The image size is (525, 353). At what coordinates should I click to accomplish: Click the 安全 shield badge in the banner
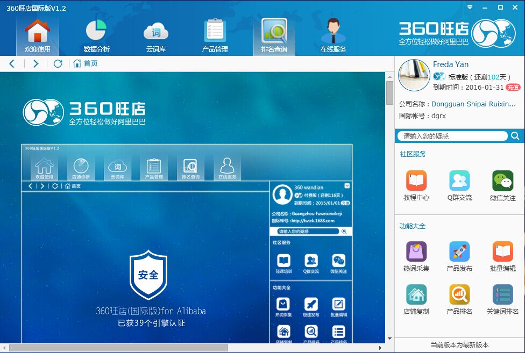click(148, 275)
